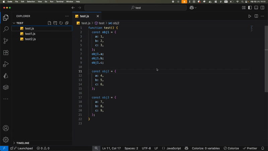
Task: Expand the TIMELINE section
Action: (14, 143)
